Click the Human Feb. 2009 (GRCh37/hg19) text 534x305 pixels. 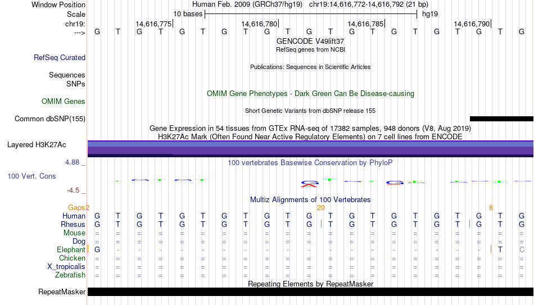(247, 4)
